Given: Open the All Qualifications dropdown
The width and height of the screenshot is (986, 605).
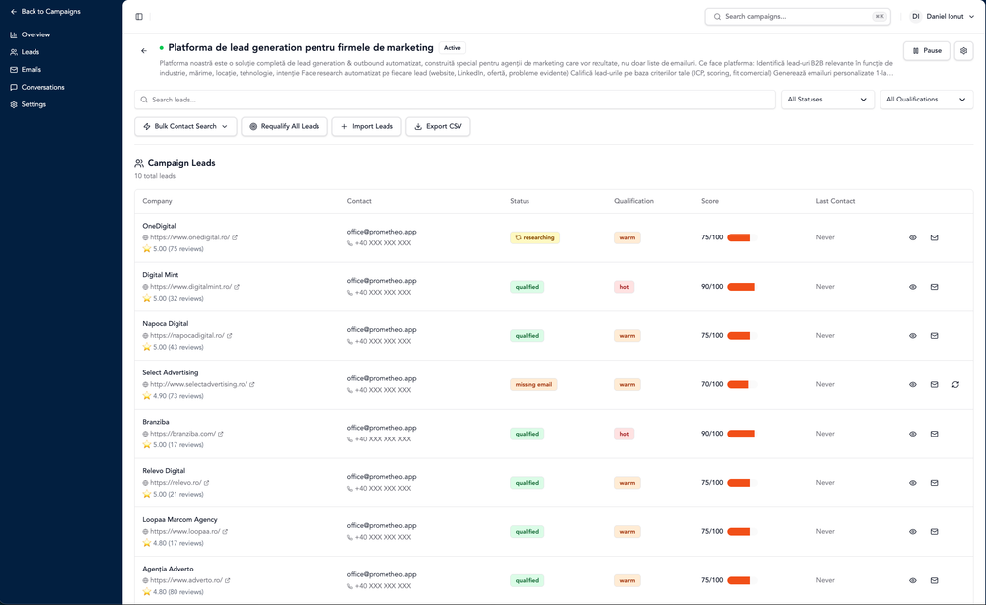Looking at the screenshot, I should point(926,99).
